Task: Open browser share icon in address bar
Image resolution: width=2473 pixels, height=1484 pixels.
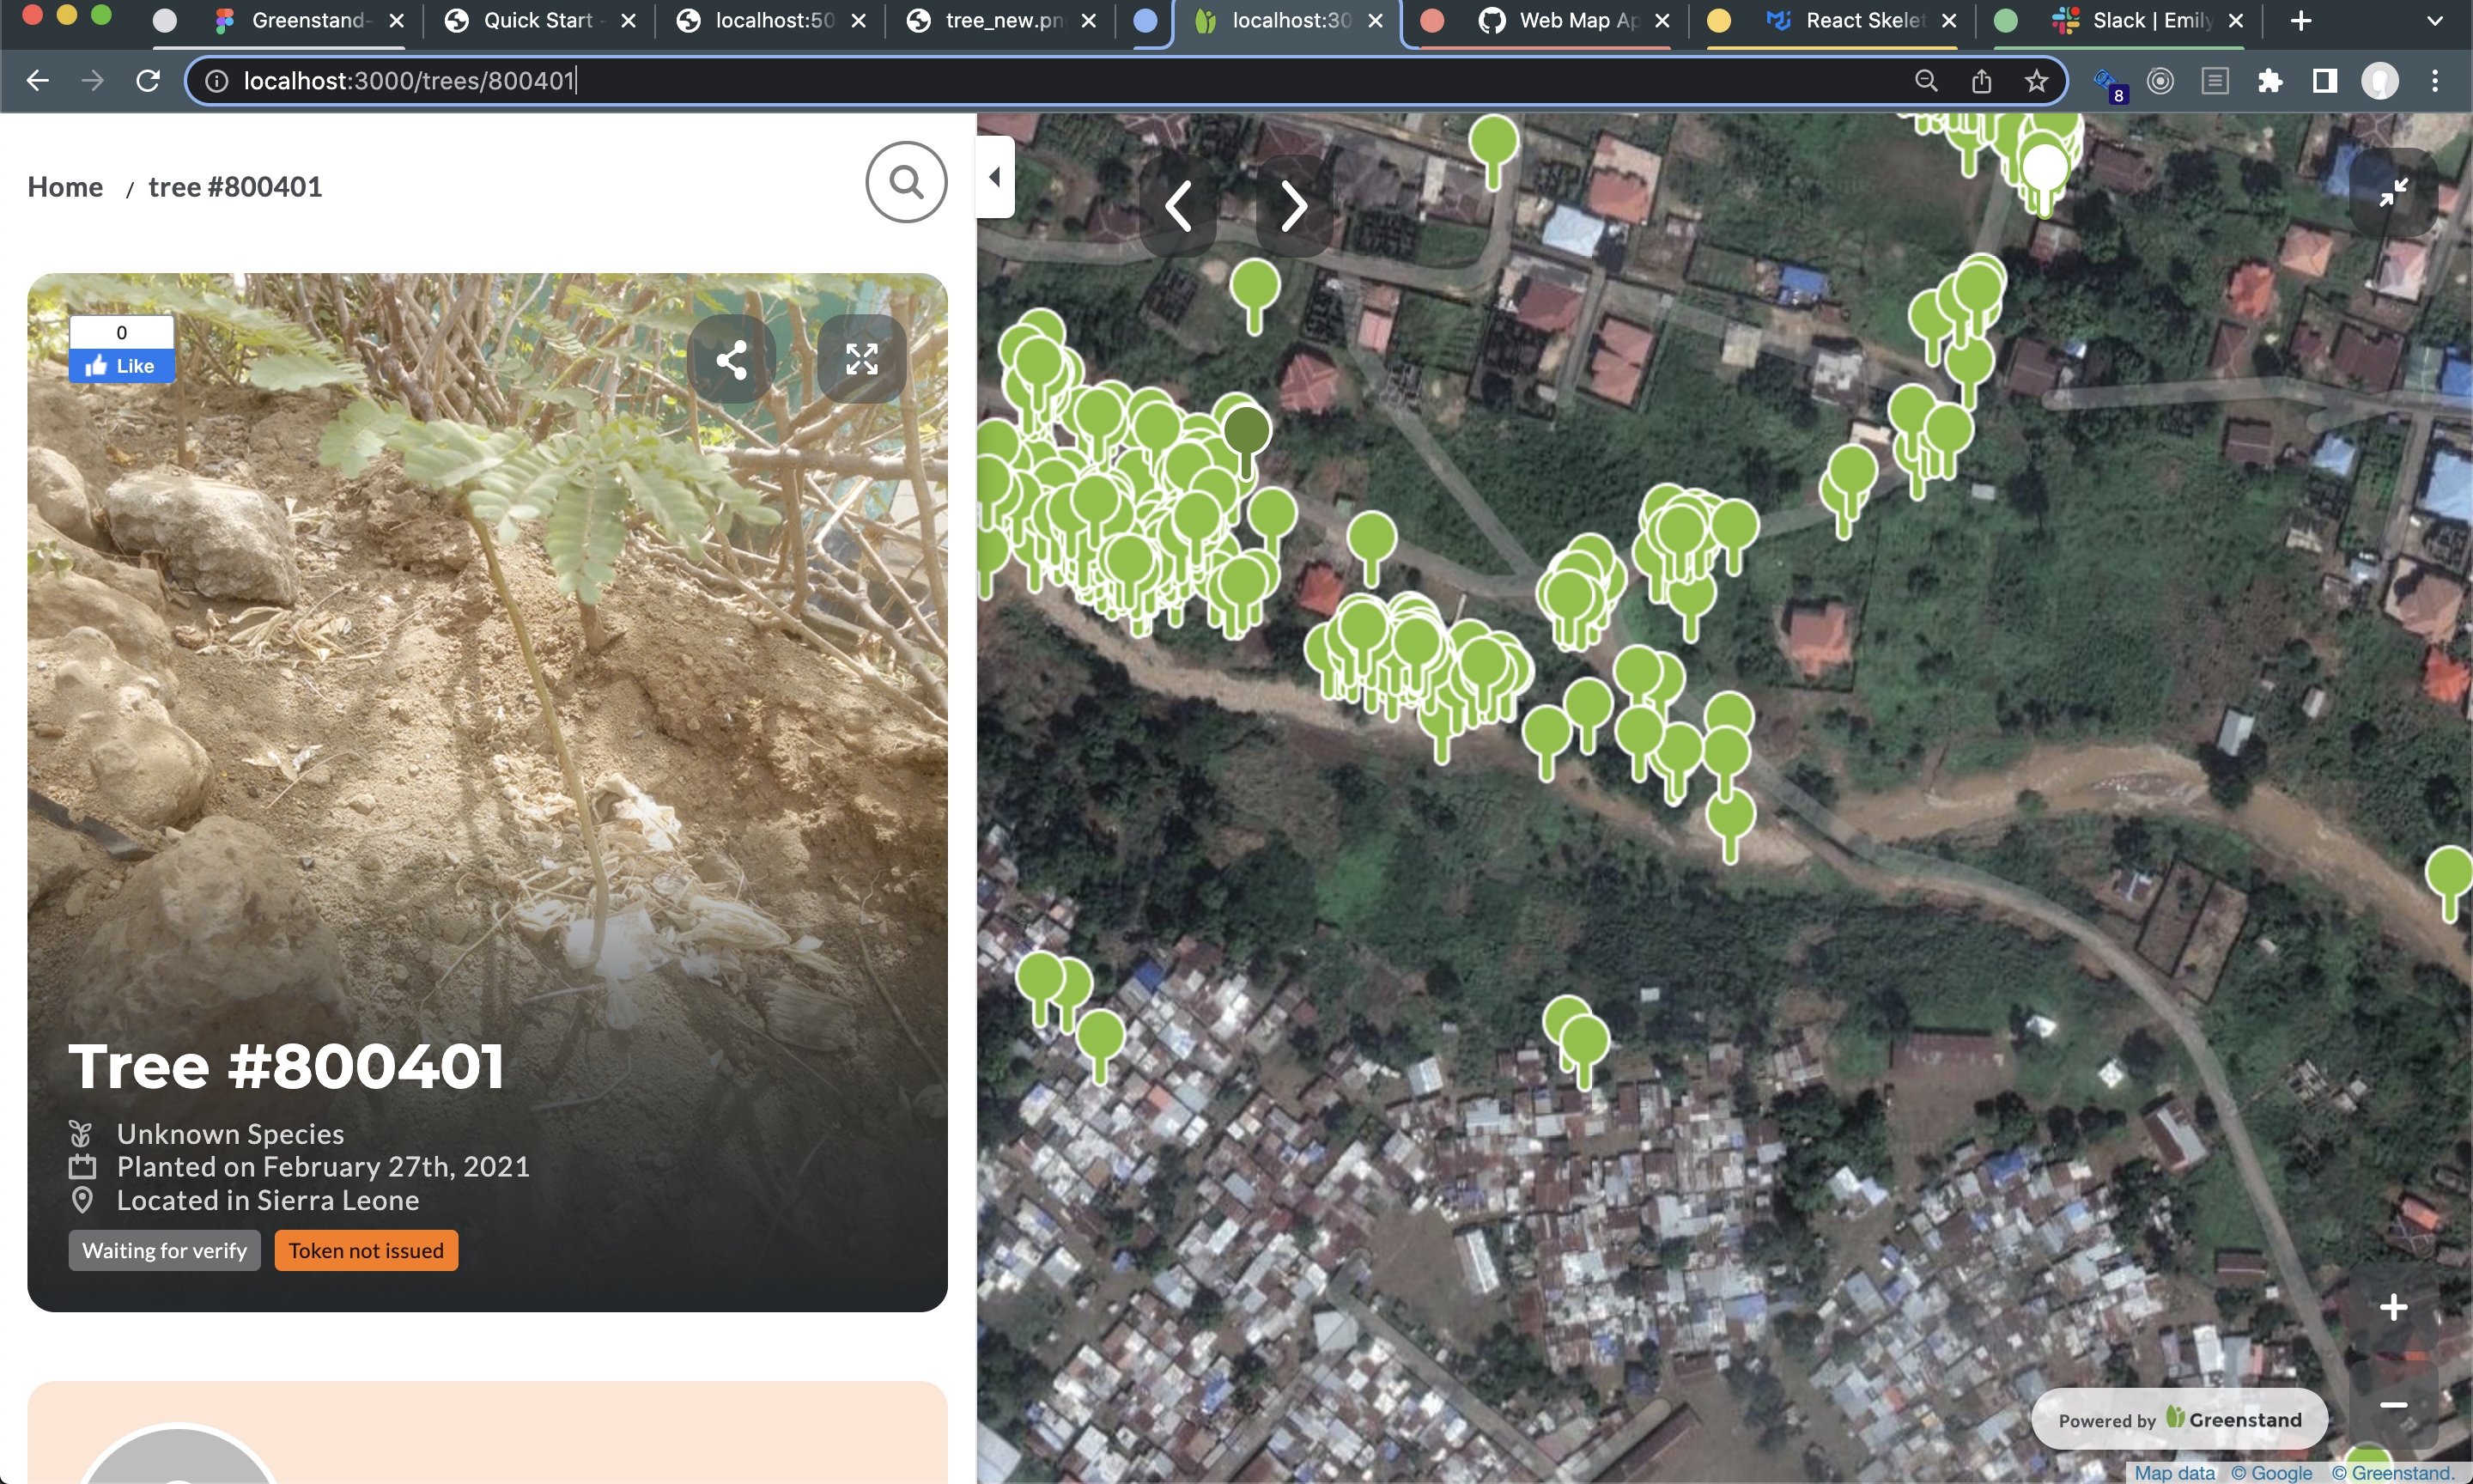Action: [x=1981, y=81]
